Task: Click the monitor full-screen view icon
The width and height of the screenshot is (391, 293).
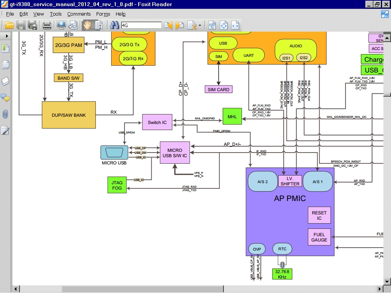Action: click(61, 25)
